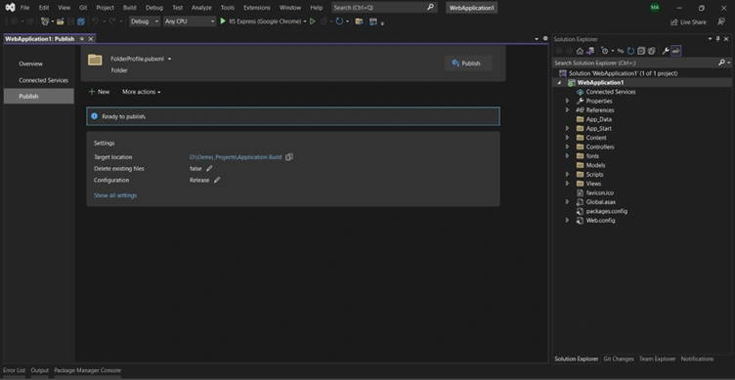The height and width of the screenshot is (380, 735).
Task: Click Sync with Active Document icon
Action: [621, 51]
